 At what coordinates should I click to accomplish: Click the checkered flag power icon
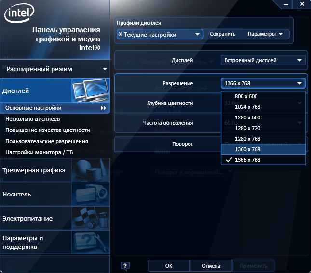pyautogui.click(x=91, y=218)
